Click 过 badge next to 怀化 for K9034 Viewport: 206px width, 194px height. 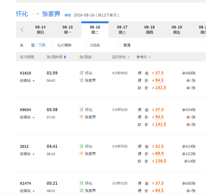click(82, 110)
